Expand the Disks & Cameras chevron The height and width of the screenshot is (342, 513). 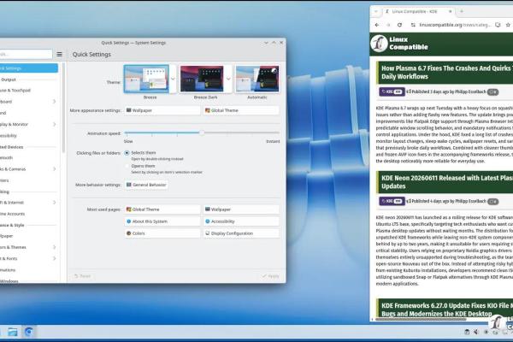click(x=55, y=169)
